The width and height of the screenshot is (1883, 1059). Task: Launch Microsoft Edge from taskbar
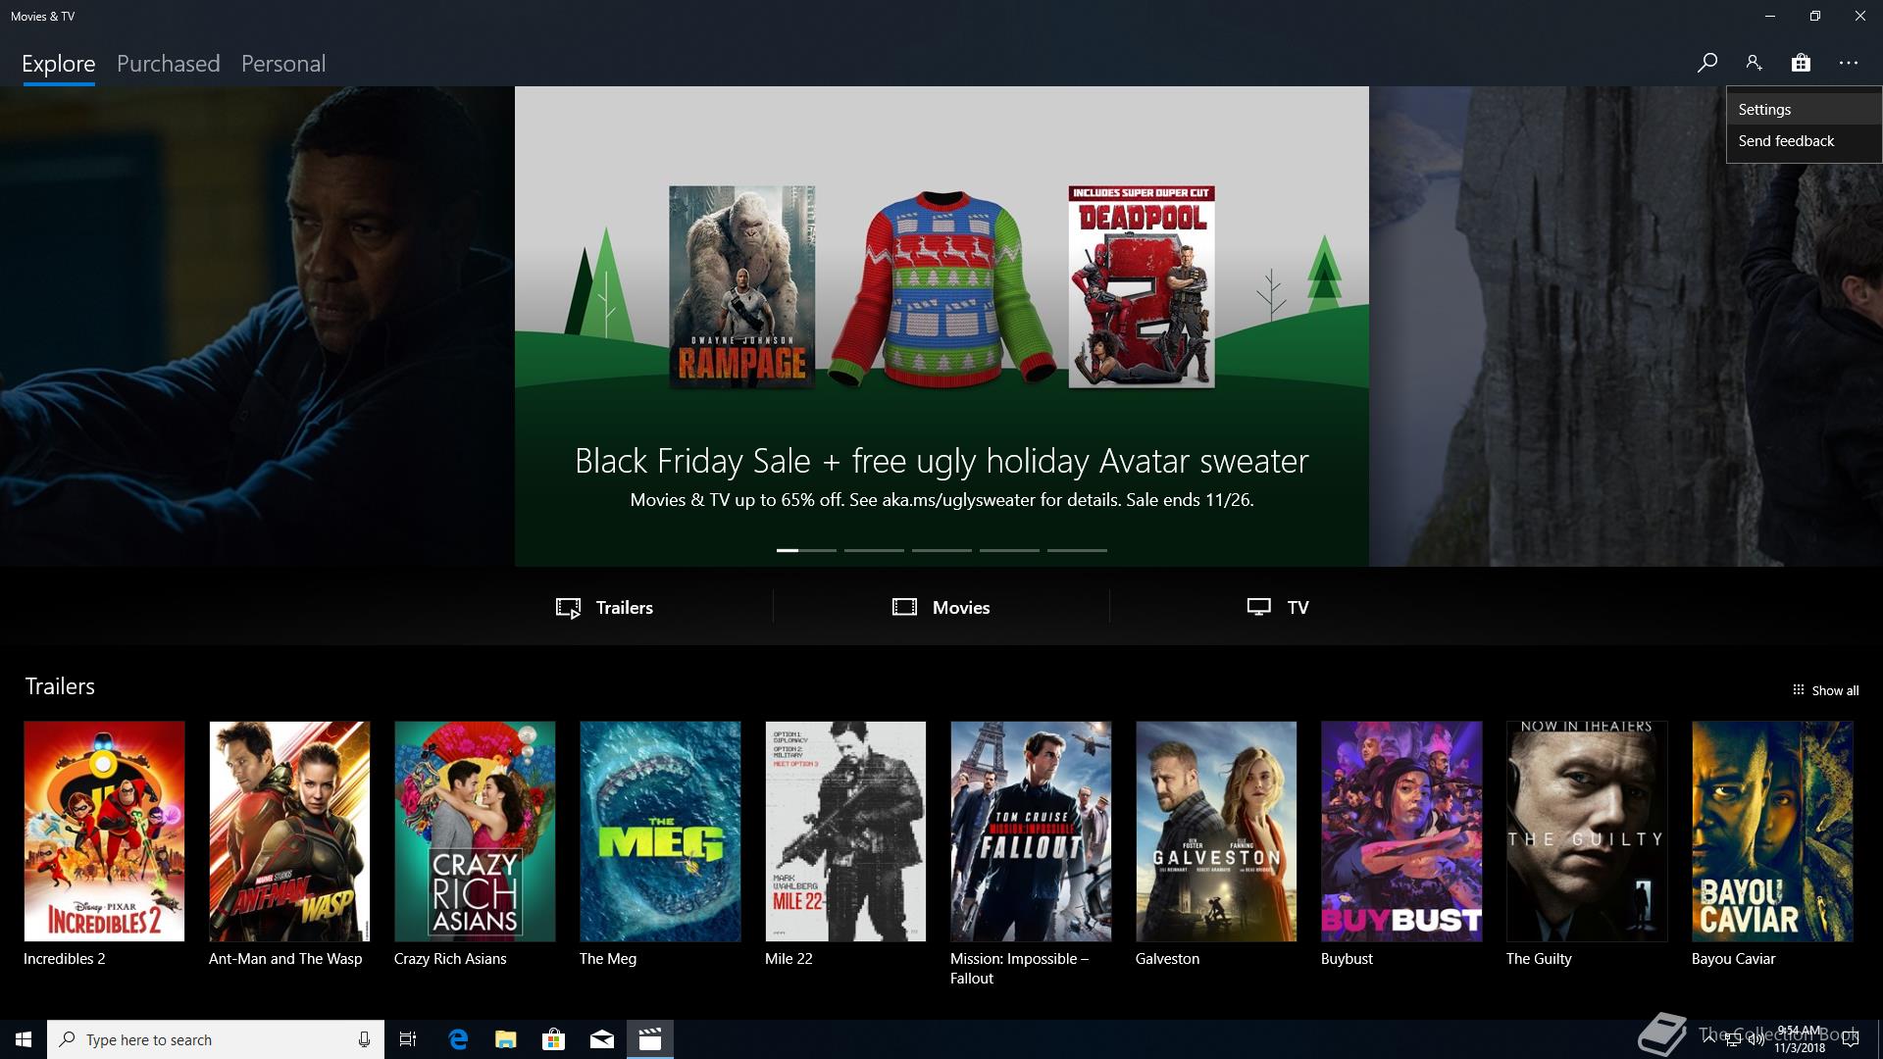(458, 1039)
